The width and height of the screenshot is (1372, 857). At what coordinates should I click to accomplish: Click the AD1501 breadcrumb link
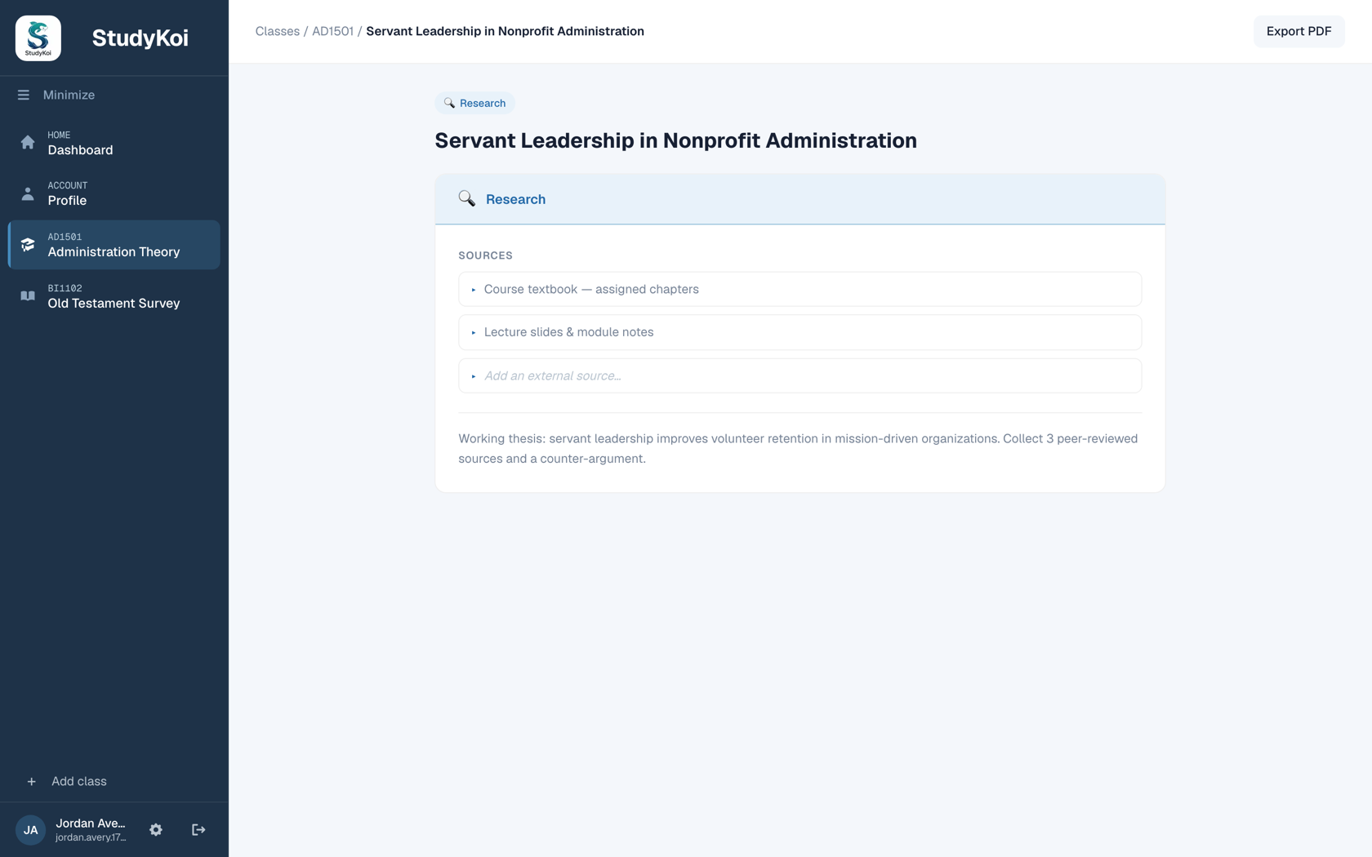(332, 31)
